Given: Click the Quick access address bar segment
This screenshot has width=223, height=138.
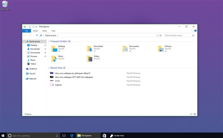Looking at the screenshot, I should [x=51, y=36].
